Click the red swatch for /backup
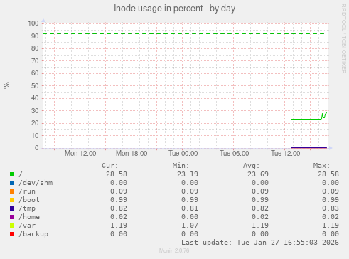This screenshot has width=349, height=259. click(x=12, y=234)
